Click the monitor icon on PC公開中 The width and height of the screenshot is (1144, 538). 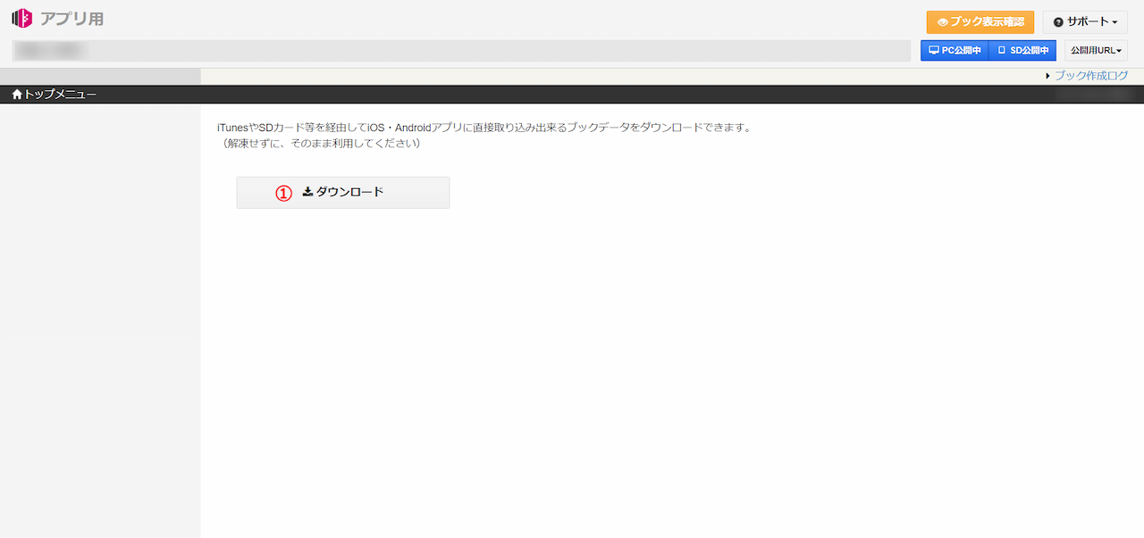tap(934, 50)
